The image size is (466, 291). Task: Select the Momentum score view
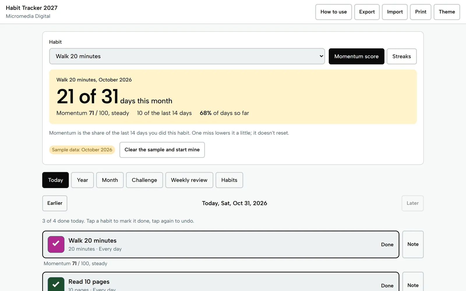point(356,56)
